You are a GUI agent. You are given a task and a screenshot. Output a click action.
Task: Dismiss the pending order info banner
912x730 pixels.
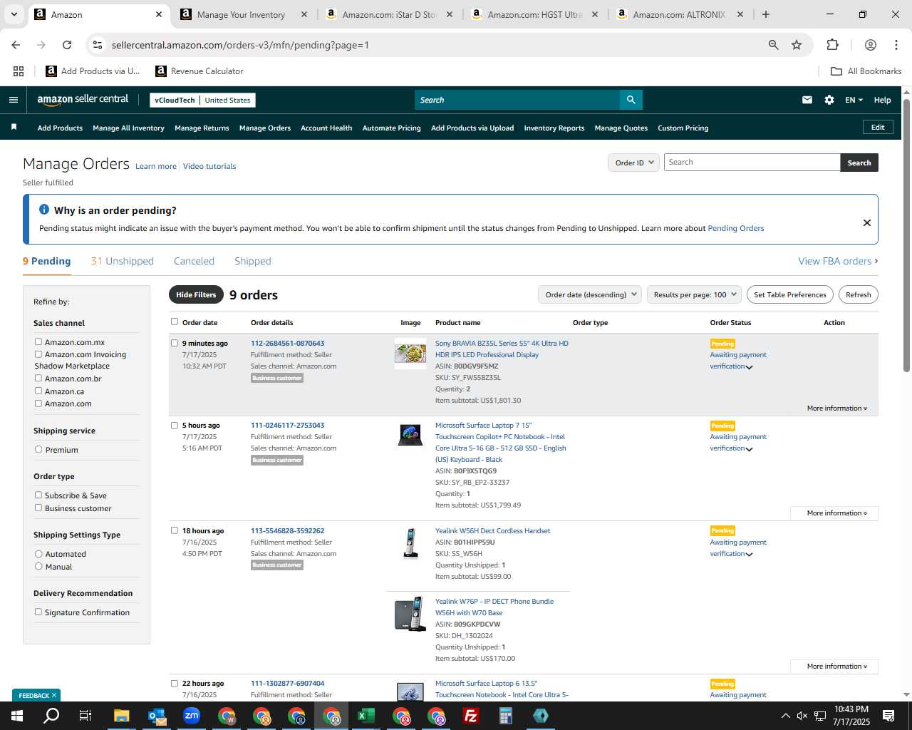coord(867,222)
